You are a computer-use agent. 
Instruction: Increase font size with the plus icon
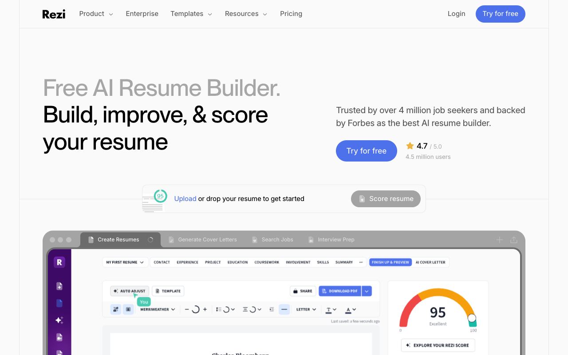pos(205,309)
